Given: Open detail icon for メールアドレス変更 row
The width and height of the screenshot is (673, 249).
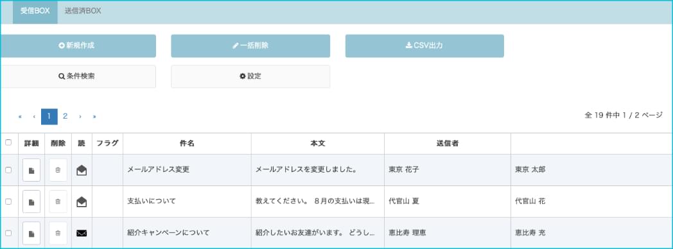Looking at the screenshot, I should coord(31,170).
